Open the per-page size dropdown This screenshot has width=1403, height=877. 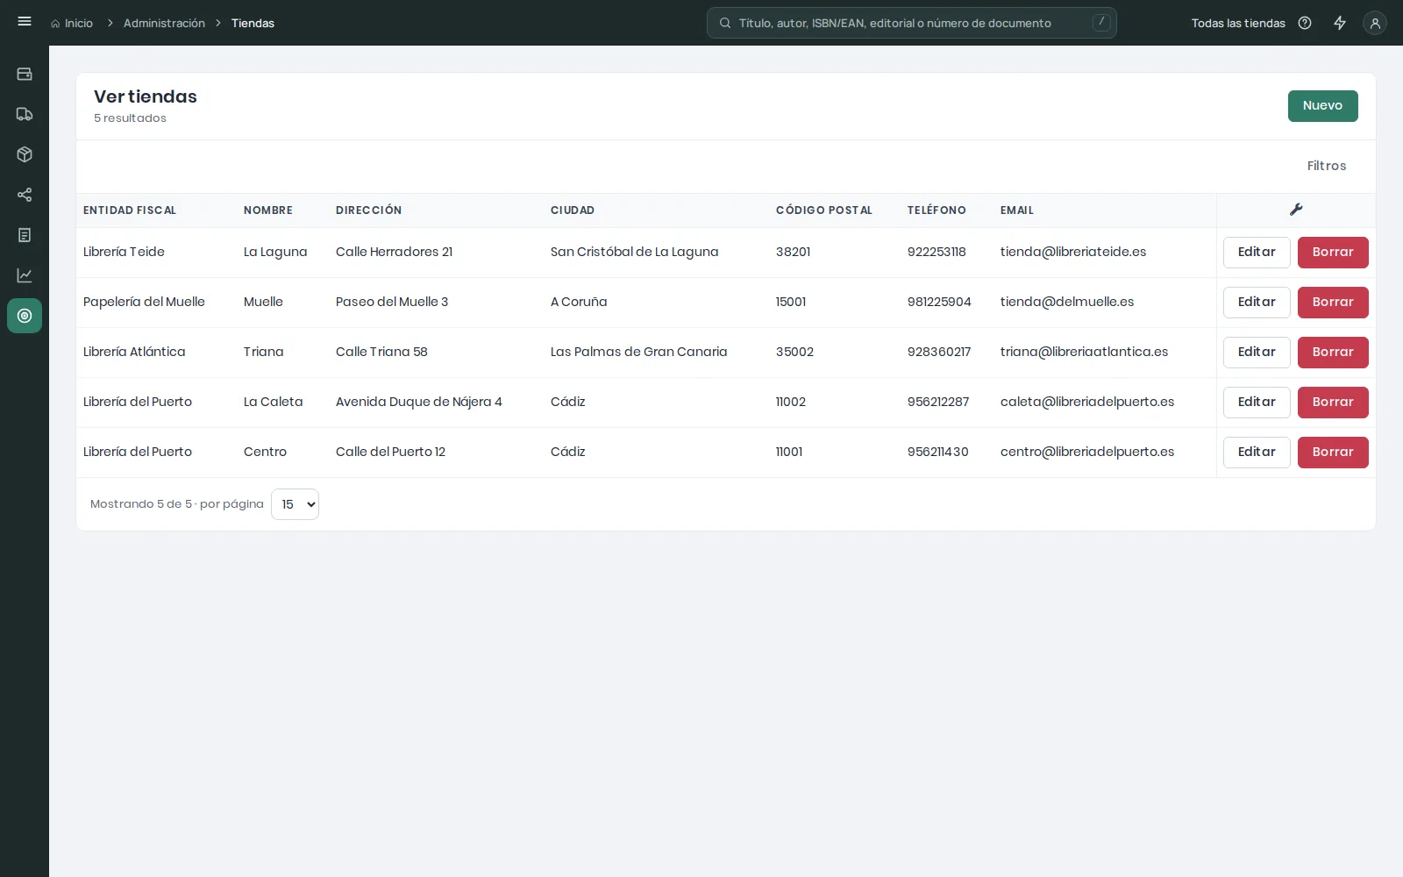pos(295,504)
